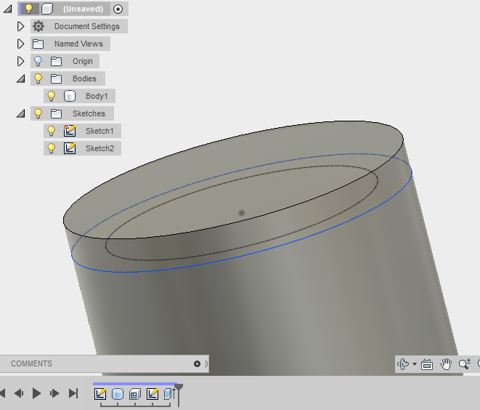Expand the Comments panel with plus button
Image resolution: width=480 pixels, height=410 pixels.
coord(197,363)
